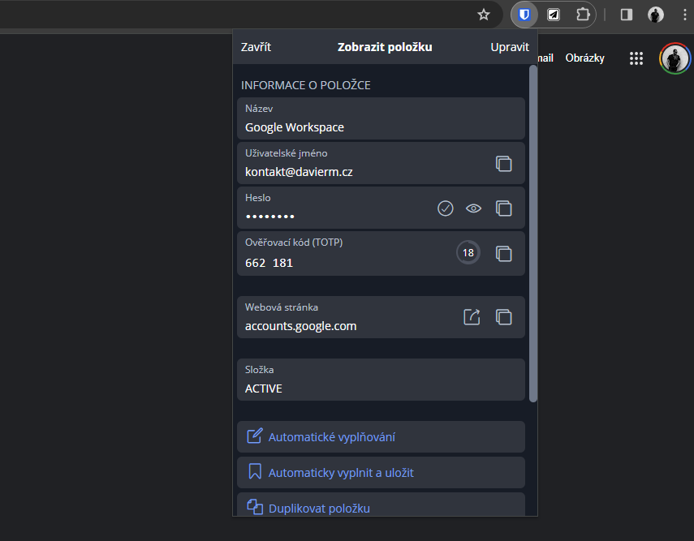Open the Google account avatar on page
Viewport: 694px width, 541px height.
coord(675,58)
